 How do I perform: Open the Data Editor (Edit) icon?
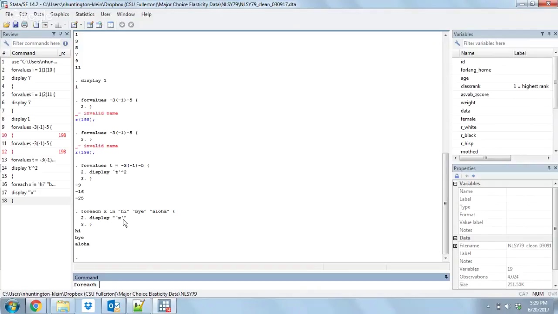coord(90,25)
